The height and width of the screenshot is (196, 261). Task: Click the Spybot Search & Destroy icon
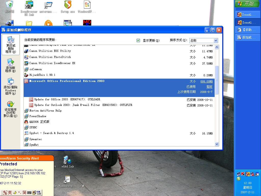26,133
